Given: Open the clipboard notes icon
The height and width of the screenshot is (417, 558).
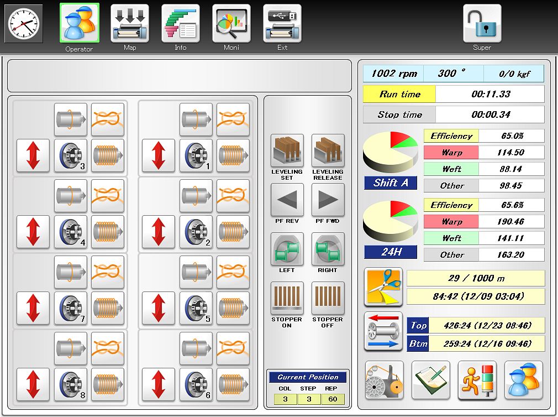Looking at the screenshot, I should [430, 380].
